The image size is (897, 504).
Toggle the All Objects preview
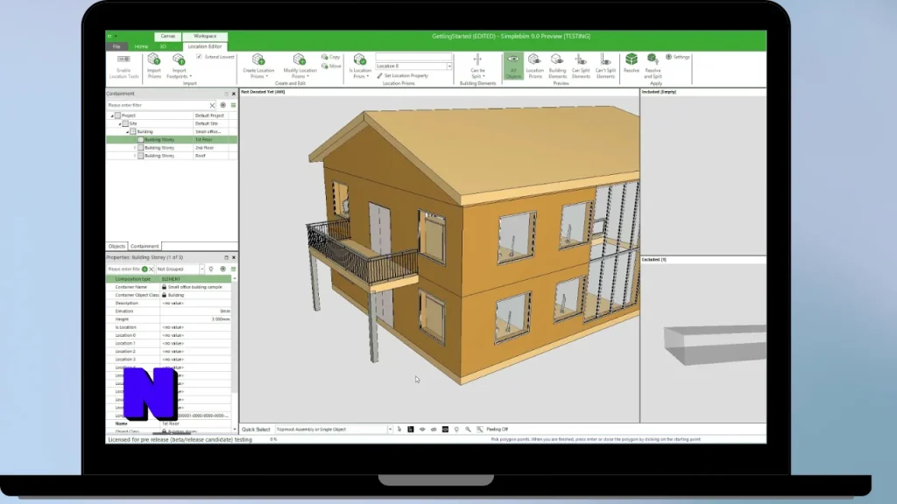pos(513,66)
